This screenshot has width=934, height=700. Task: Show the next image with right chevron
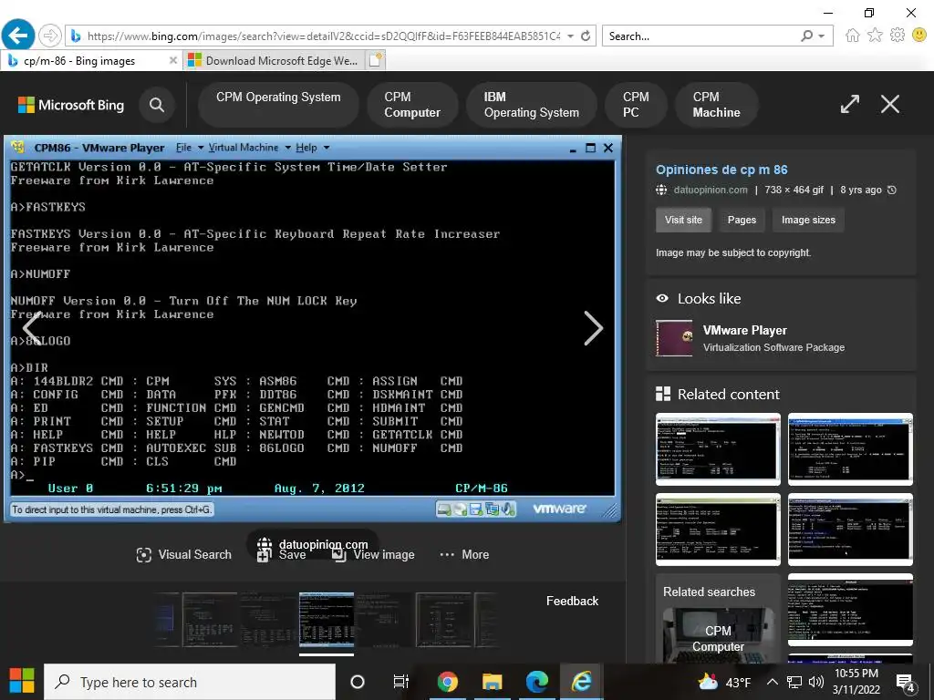[x=593, y=328]
